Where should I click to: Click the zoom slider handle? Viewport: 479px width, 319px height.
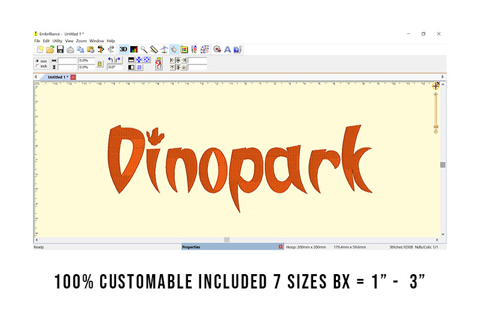[x=436, y=127]
